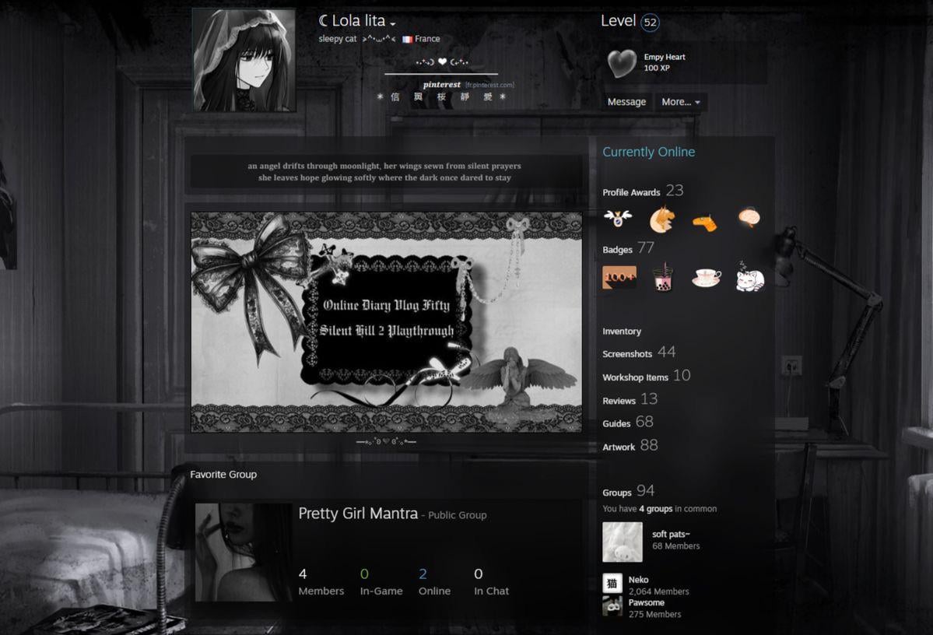Open the Neko group icon

612,584
